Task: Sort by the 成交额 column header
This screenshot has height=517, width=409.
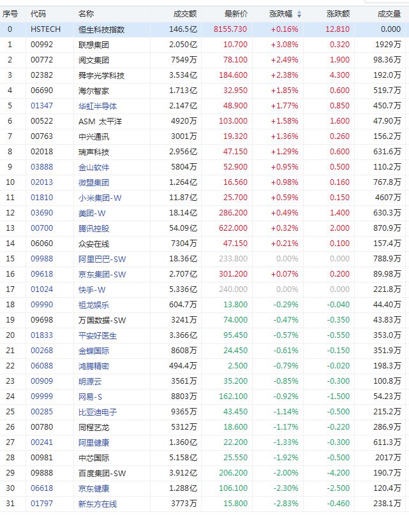Action: coord(185,14)
